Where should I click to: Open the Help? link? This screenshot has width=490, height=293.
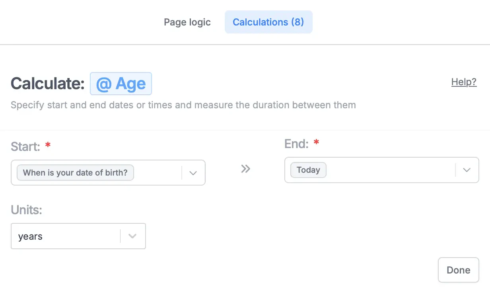click(x=464, y=82)
